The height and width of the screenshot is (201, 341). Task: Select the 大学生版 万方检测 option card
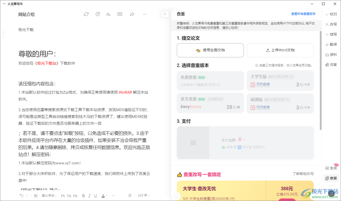[280, 81]
